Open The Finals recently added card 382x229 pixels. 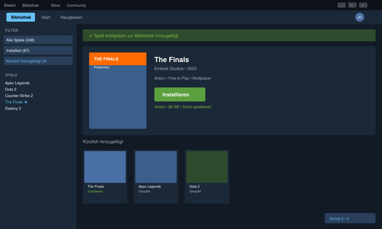[105, 177]
